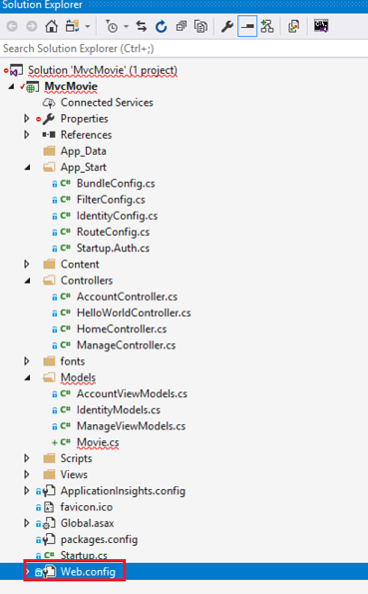Open IdentityModels.cs
This screenshot has height=594, width=368.
(x=119, y=410)
